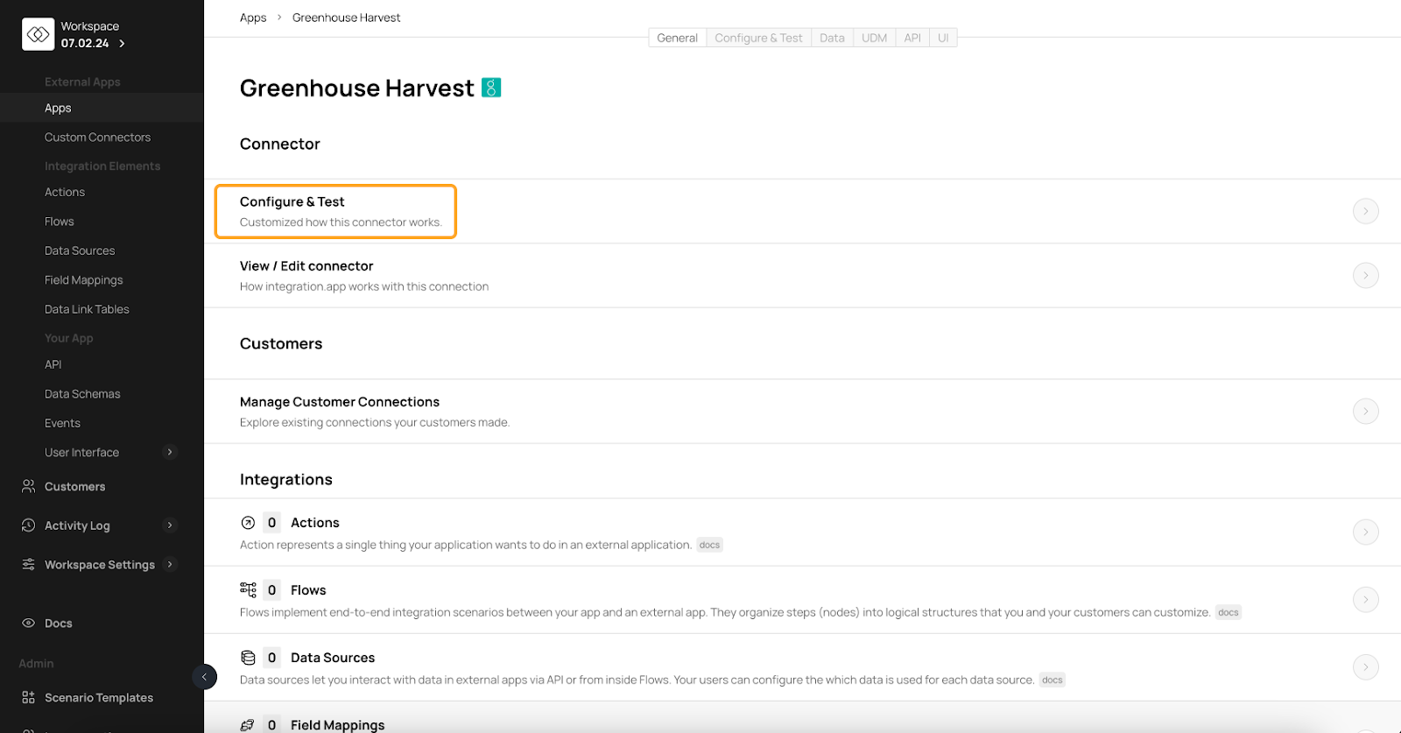The image size is (1401, 733).
Task: Open Workspace Settings in the sidebar
Action: coord(102,564)
